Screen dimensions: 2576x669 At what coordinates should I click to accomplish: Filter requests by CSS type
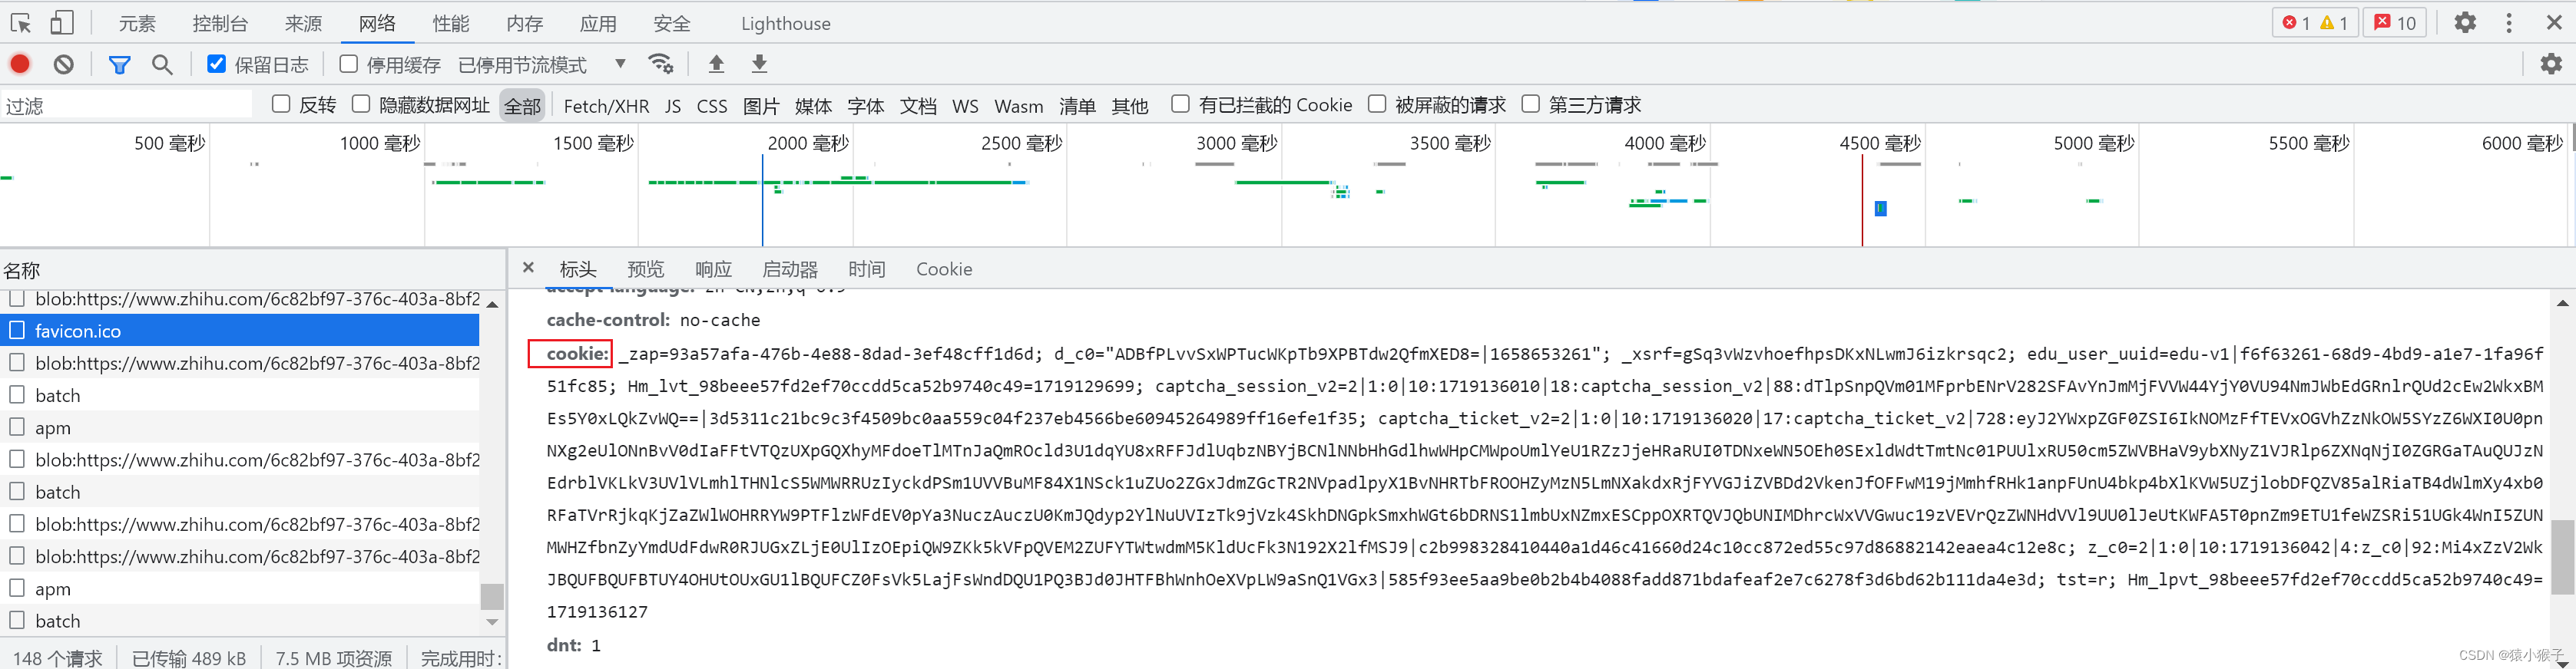click(x=712, y=106)
